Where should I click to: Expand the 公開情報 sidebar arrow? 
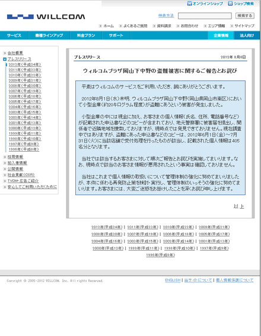point(5,169)
